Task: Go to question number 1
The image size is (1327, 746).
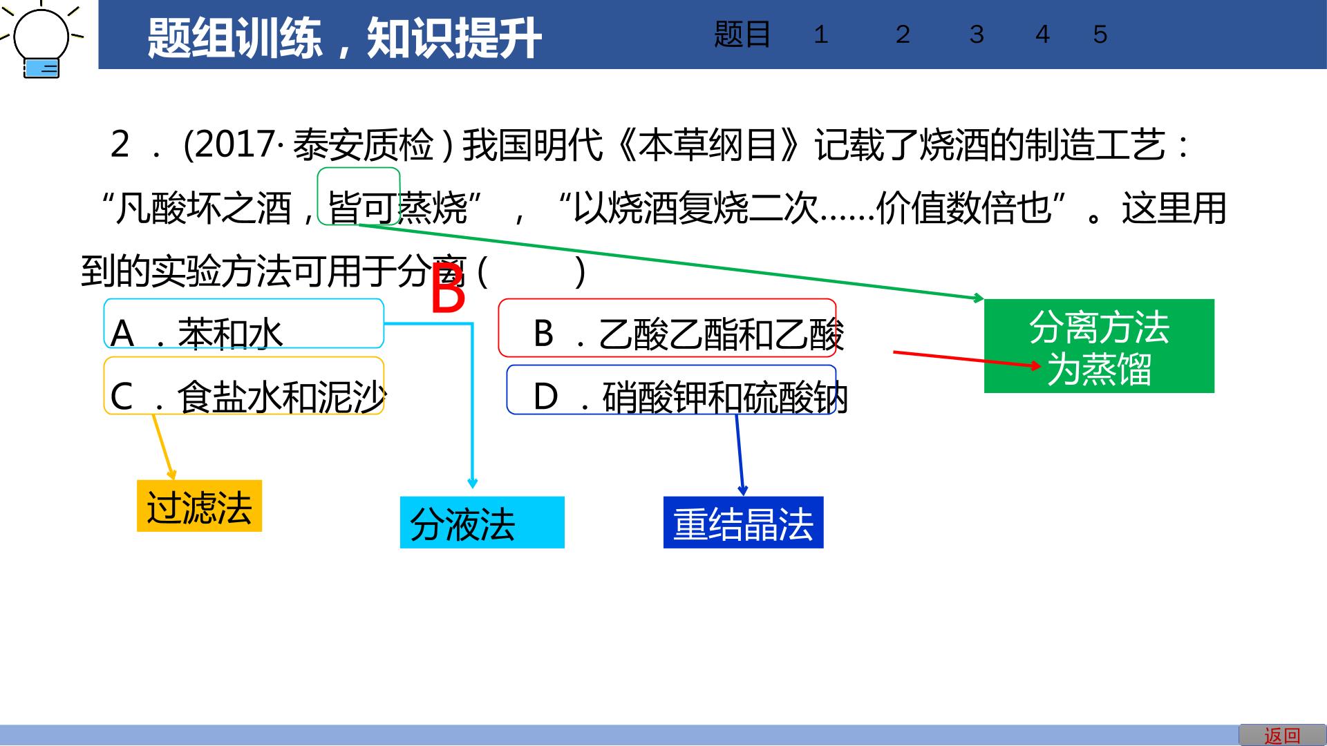Action: (820, 35)
